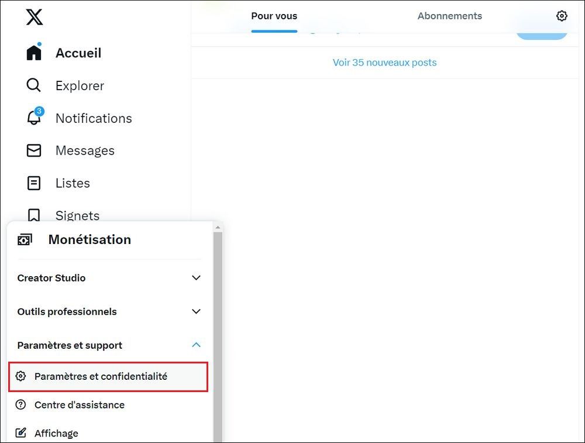Image resolution: width=585 pixels, height=443 pixels.
Task: Collapse the Paramètres et support section
Action: [x=195, y=345]
